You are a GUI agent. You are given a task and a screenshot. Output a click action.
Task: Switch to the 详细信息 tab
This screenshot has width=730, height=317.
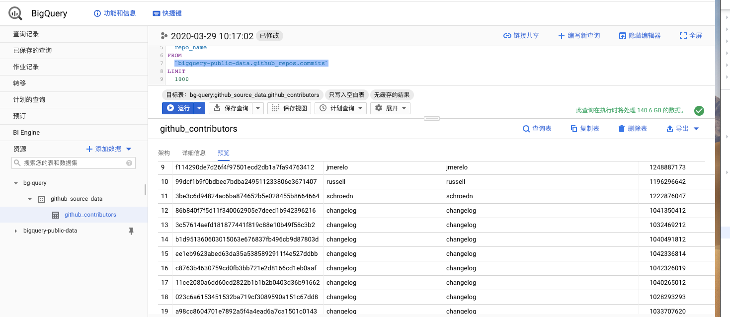coord(194,153)
